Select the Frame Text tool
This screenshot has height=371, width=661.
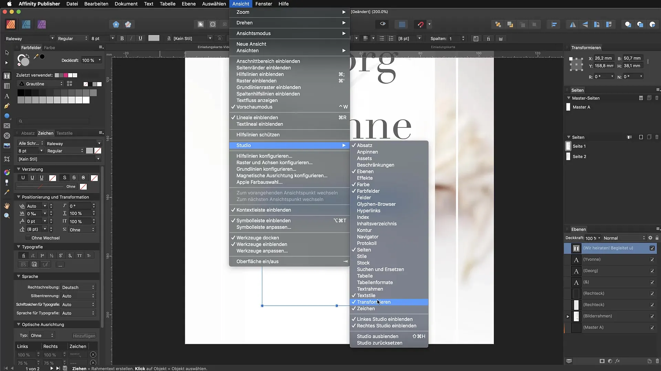click(x=7, y=76)
